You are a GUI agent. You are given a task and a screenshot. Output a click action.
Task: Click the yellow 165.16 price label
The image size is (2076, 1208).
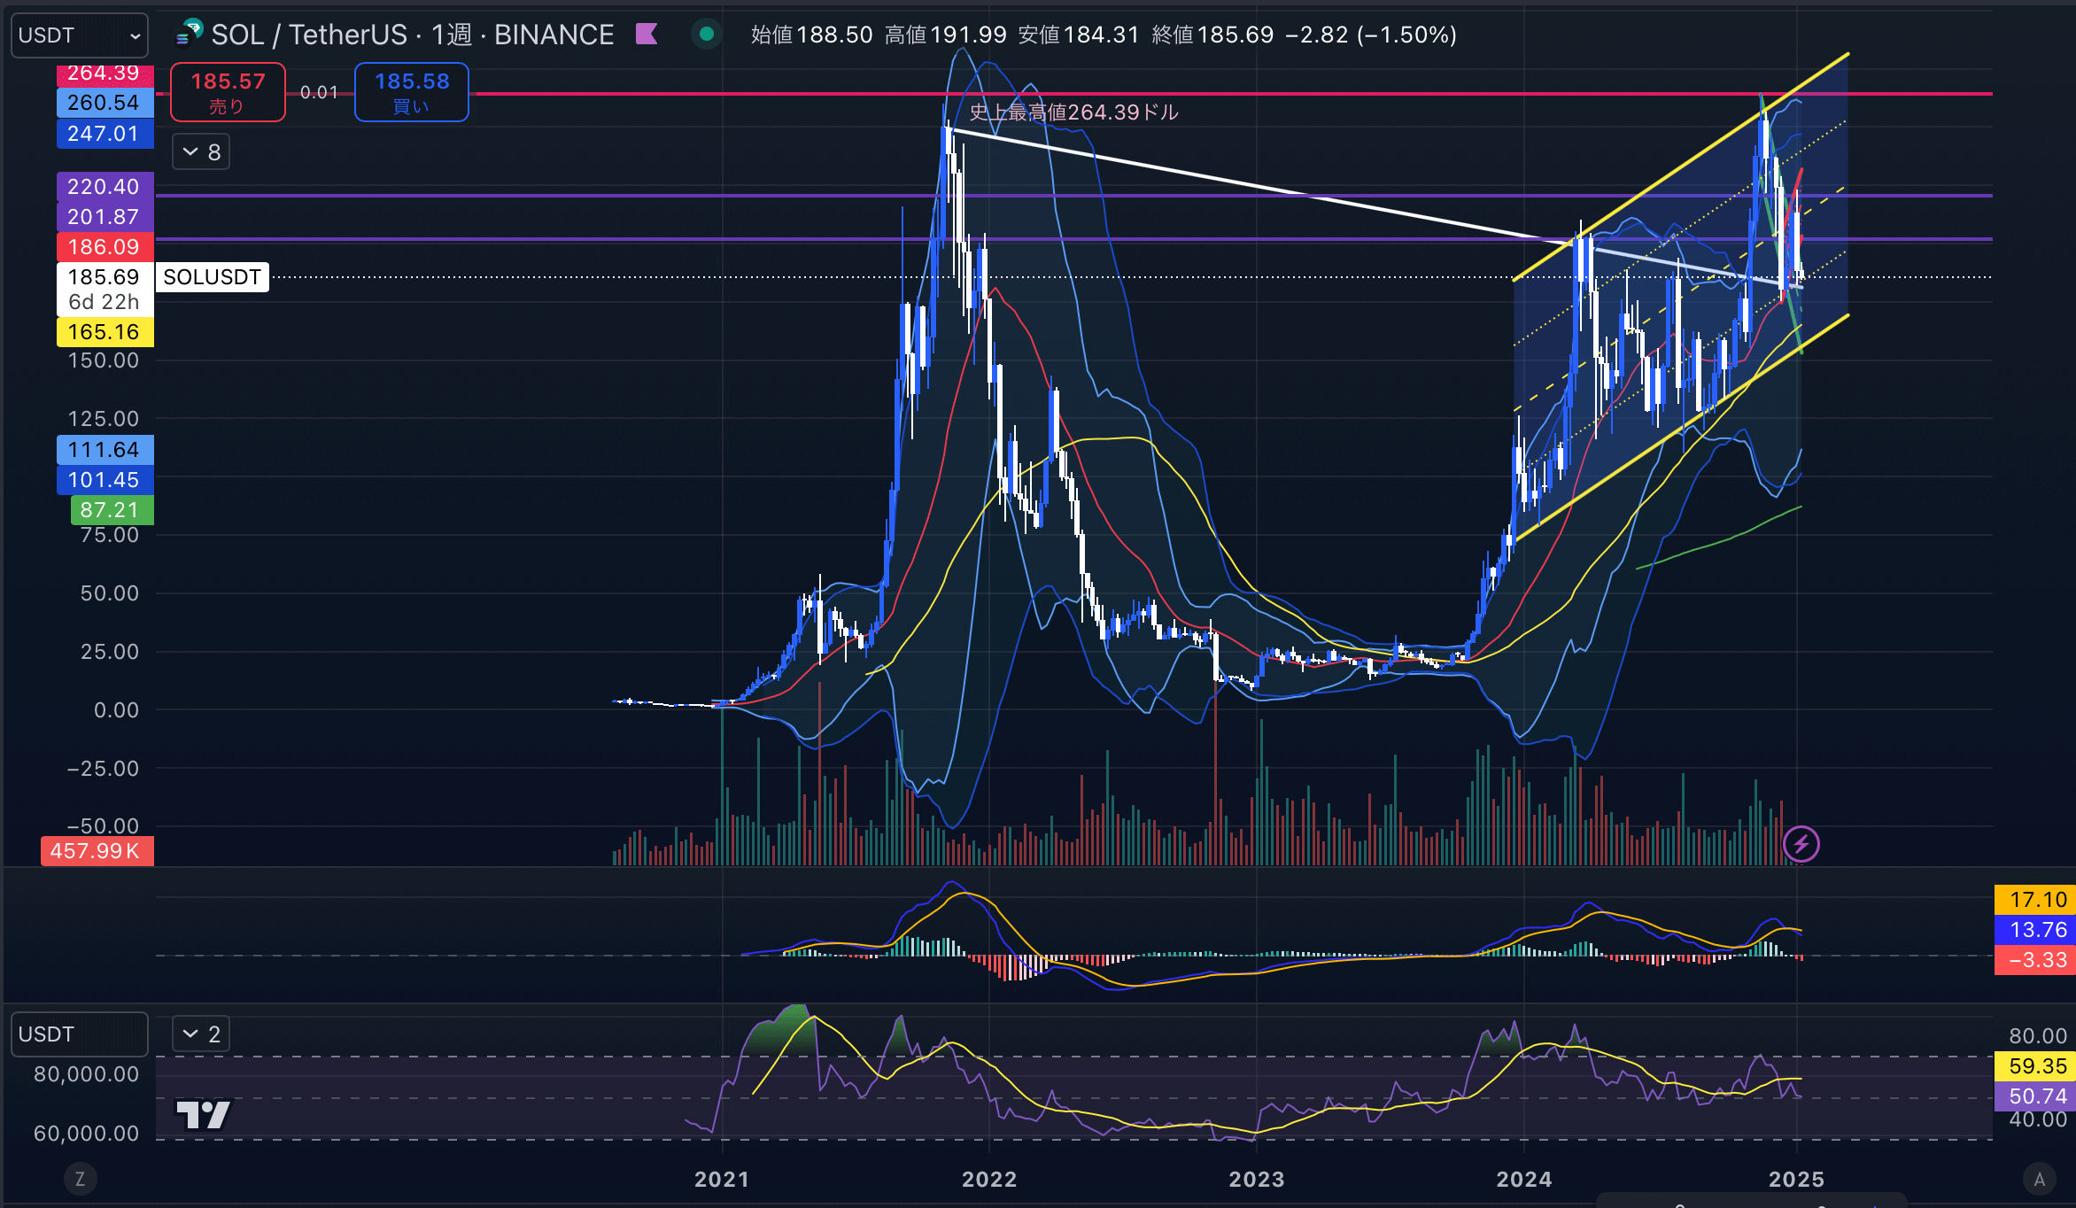(x=105, y=332)
